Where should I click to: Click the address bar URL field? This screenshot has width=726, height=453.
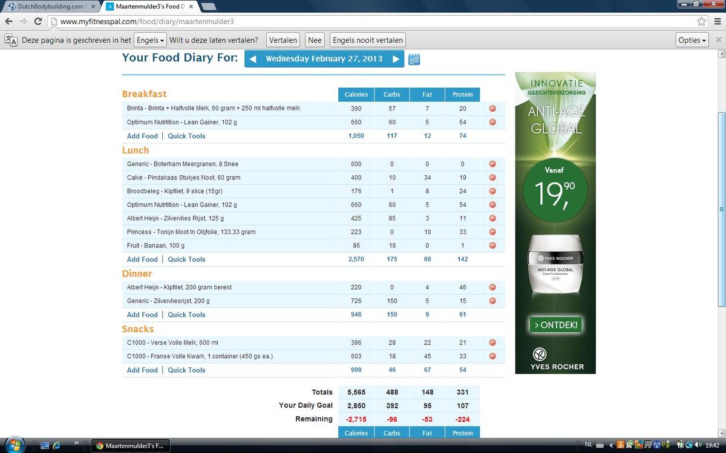point(363,21)
